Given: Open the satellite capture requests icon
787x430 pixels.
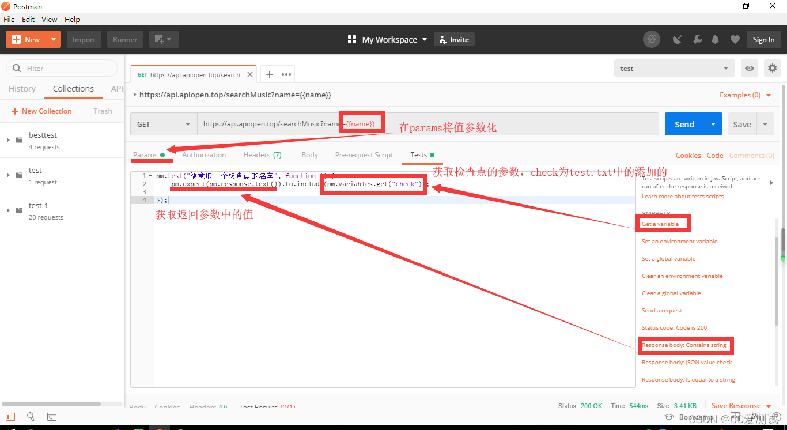Looking at the screenshot, I should 678,40.
